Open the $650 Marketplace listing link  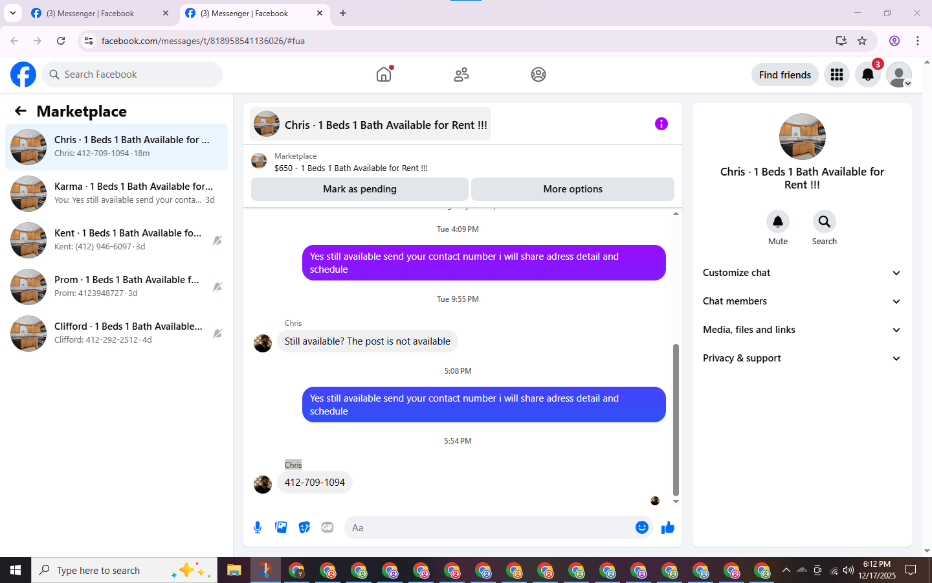point(351,168)
